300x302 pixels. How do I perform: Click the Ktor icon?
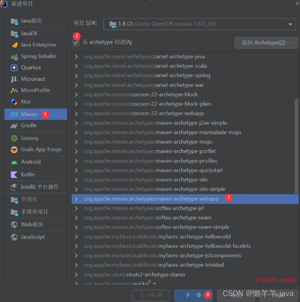tap(14, 102)
